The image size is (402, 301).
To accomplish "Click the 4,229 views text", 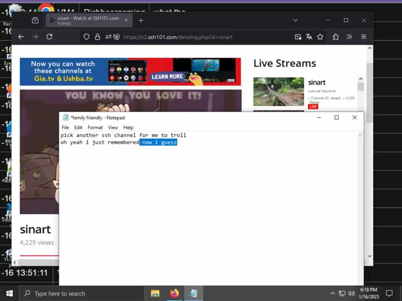I will click(37, 242).
